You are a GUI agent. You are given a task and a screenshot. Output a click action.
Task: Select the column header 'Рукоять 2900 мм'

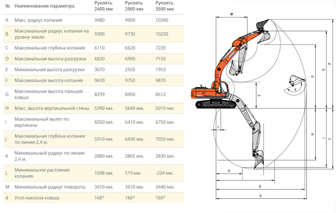click(134, 6)
